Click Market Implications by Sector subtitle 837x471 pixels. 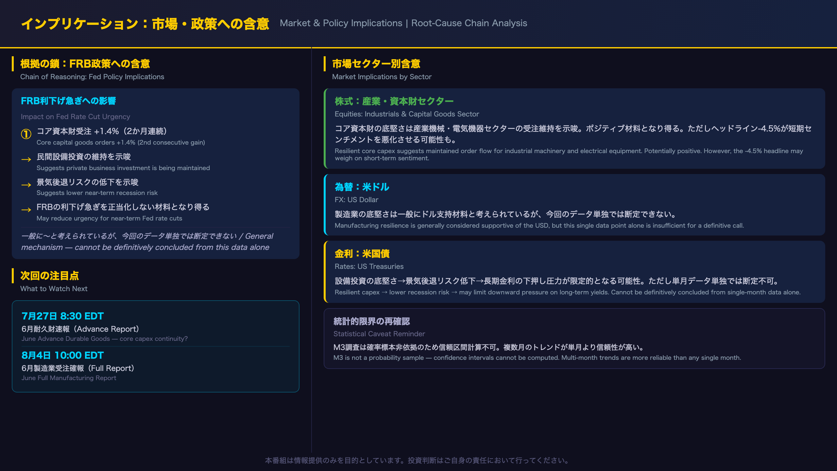click(x=382, y=77)
